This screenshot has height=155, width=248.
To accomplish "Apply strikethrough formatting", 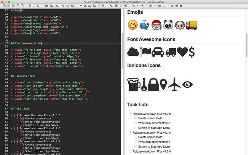I will coord(38,6).
